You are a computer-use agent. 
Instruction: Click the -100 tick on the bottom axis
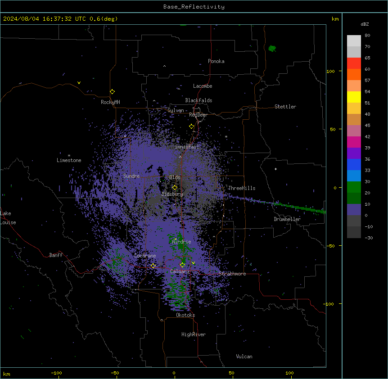pos(56,373)
